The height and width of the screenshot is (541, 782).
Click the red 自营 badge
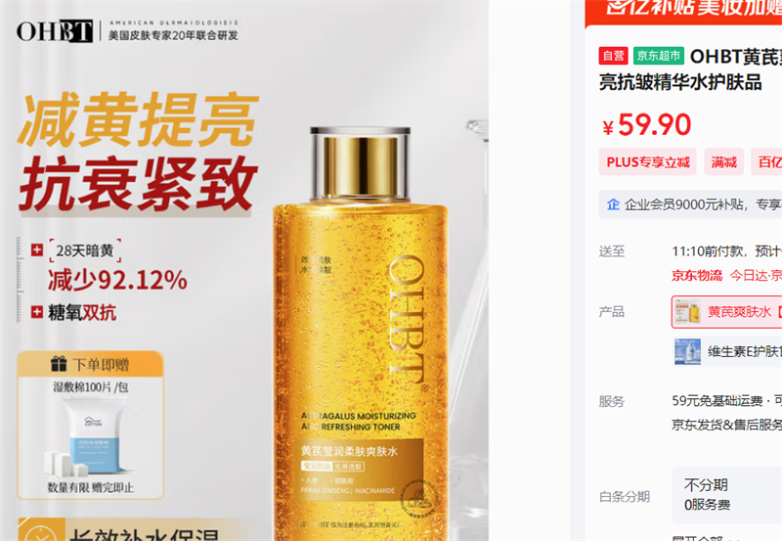pos(613,56)
